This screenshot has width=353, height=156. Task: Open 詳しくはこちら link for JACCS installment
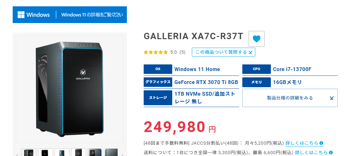[302, 143]
